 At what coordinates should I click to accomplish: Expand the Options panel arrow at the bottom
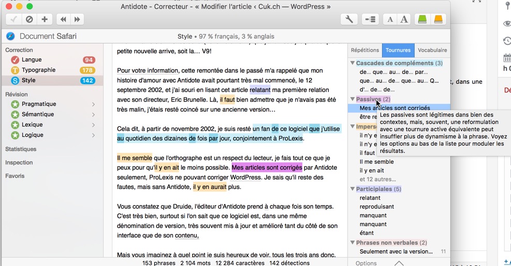pyautogui.click(x=399, y=263)
